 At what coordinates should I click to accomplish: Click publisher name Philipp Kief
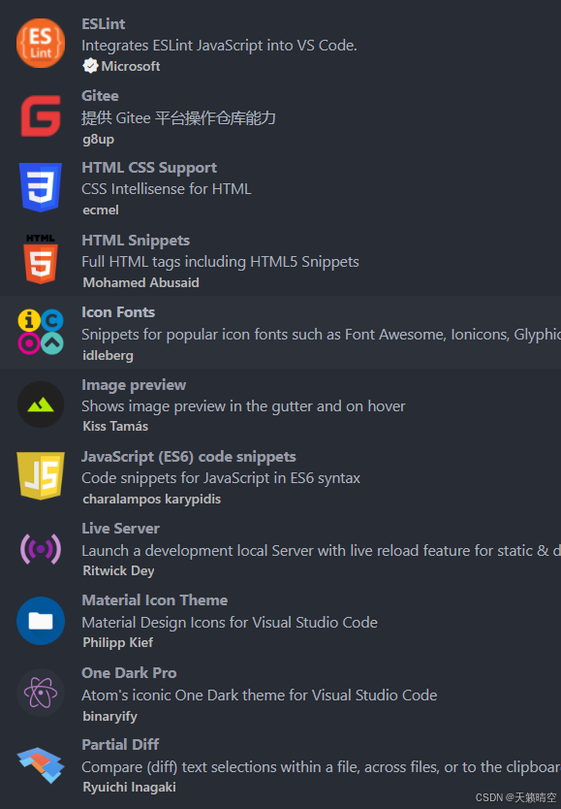tap(118, 643)
